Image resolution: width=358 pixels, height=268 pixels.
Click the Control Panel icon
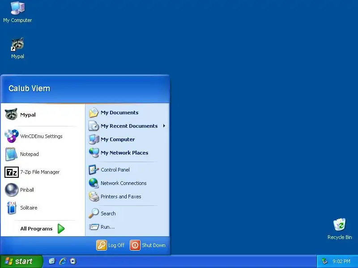[94, 170]
